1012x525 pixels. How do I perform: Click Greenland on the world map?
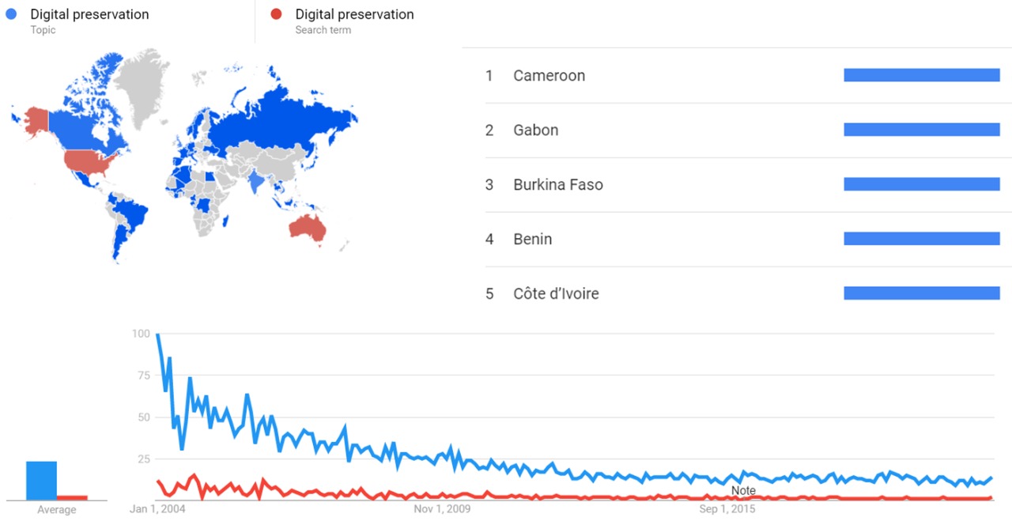(x=142, y=83)
